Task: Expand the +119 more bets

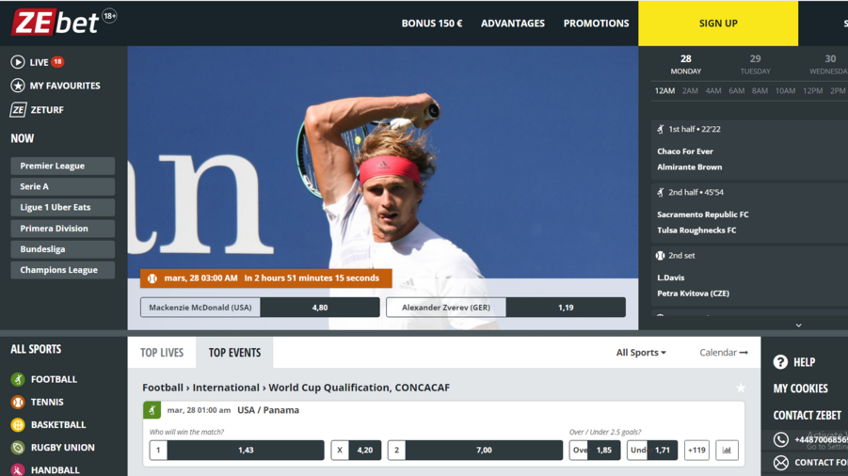Action: [696, 451]
